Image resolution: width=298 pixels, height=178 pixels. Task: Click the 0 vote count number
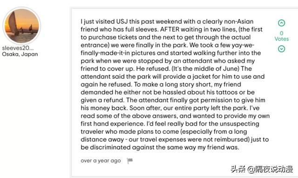tap(281, 33)
